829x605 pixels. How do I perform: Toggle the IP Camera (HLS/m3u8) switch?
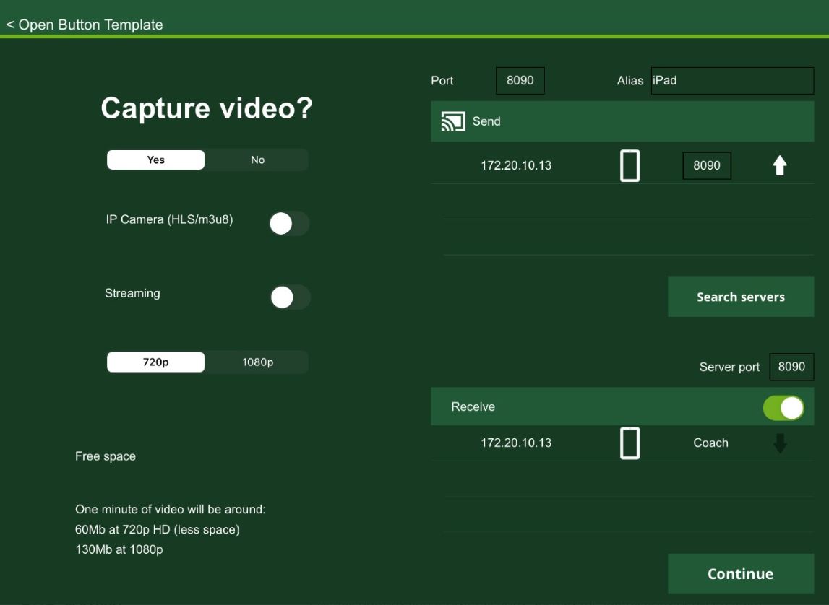point(288,223)
